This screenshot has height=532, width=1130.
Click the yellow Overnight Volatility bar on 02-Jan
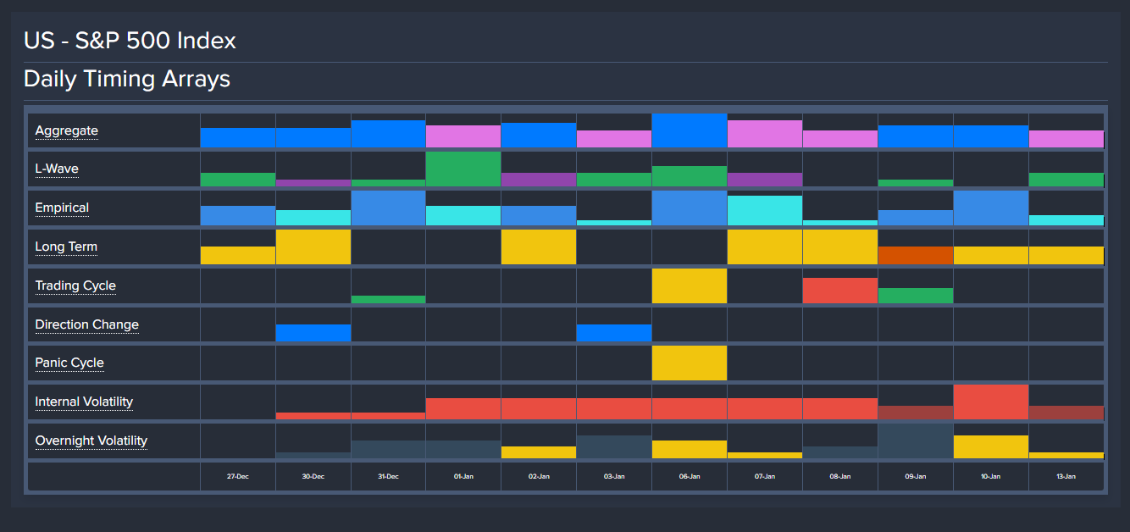click(x=539, y=452)
